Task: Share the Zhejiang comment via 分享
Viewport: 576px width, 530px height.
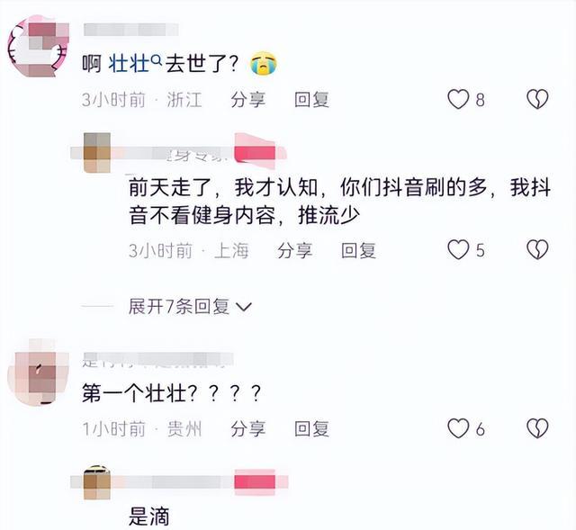Action: click(248, 100)
